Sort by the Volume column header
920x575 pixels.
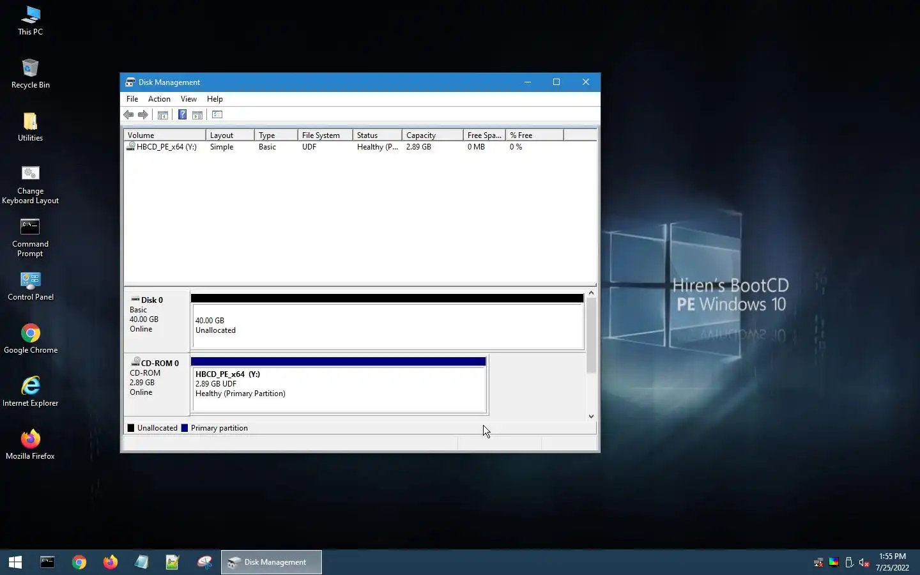point(165,135)
